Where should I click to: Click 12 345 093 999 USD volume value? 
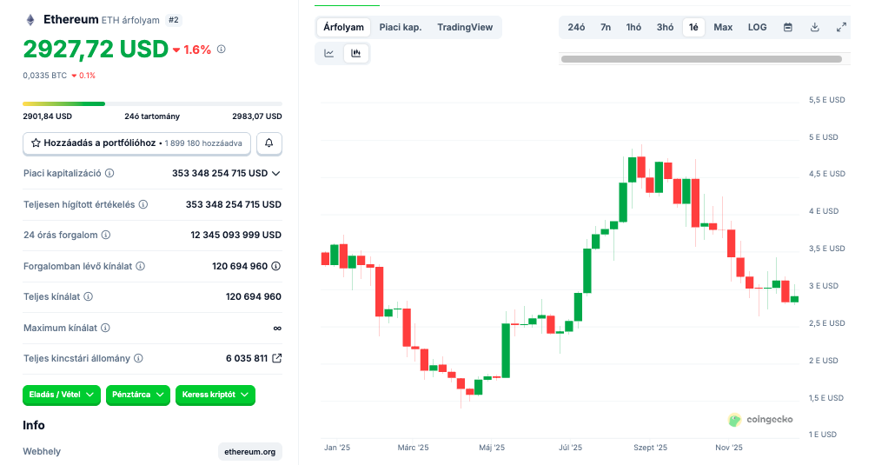coord(236,235)
